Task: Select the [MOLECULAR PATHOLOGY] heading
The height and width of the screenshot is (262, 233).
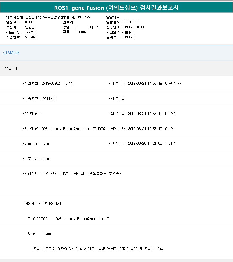Action: pyautogui.click(x=43, y=204)
